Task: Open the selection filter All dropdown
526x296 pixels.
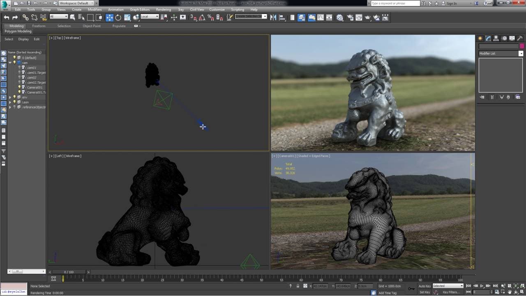Action: click(x=58, y=16)
